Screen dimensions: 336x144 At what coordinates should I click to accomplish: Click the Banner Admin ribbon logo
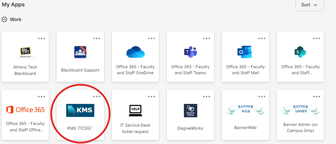(x=301, y=110)
